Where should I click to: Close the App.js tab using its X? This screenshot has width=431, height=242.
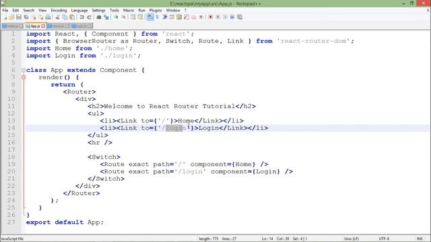click(x=43, y=26)
